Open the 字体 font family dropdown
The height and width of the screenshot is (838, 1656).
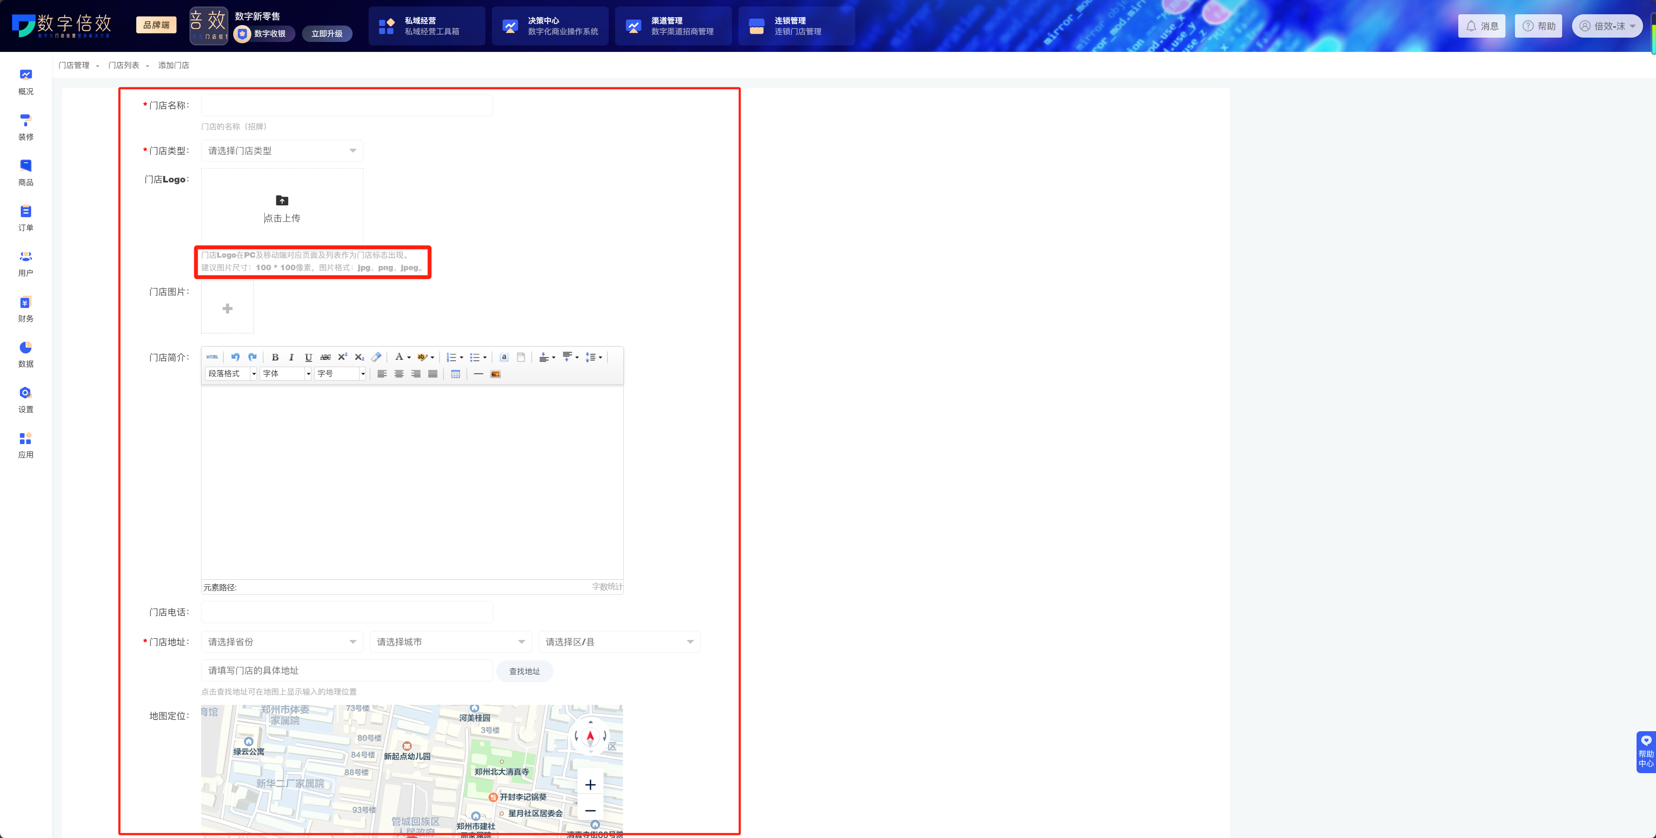pos(286,373)
